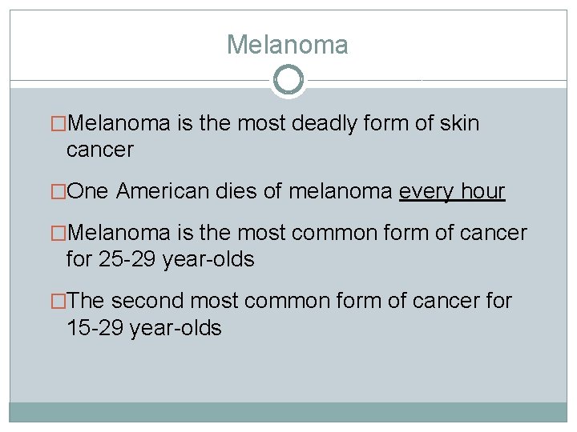This screenshot has height=432, width=577.
Task: Click the underlined "every hour" text
Action: 452,192
